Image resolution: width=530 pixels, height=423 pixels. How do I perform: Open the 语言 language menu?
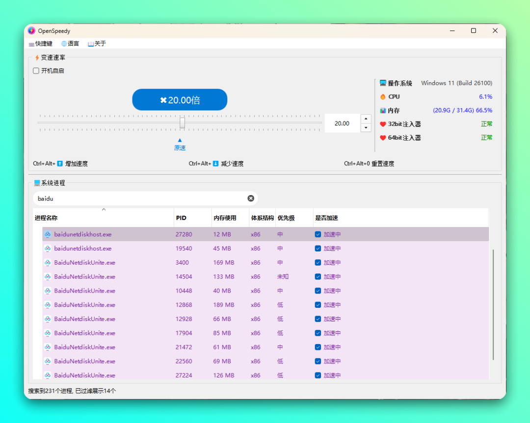[70, 44]
